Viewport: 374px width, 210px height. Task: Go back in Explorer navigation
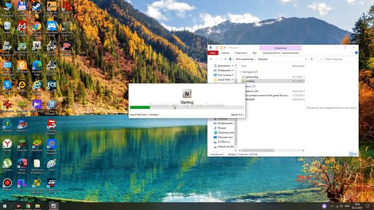[212, 59]
